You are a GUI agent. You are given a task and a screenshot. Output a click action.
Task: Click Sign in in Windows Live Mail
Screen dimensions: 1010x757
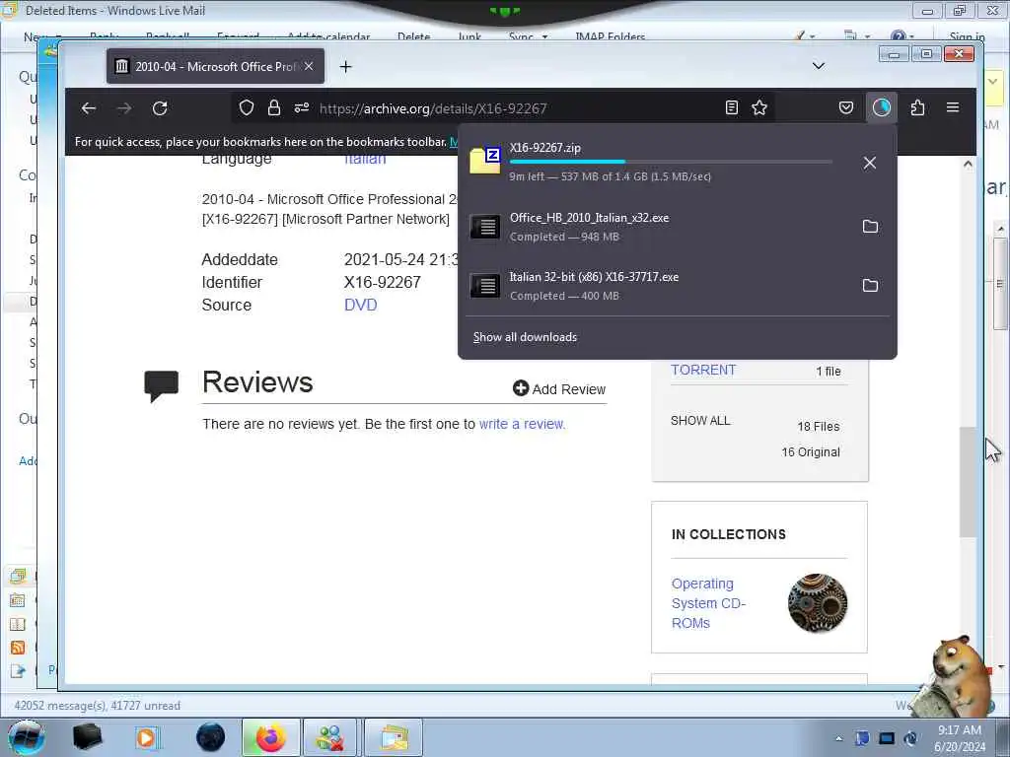(967, 36)
